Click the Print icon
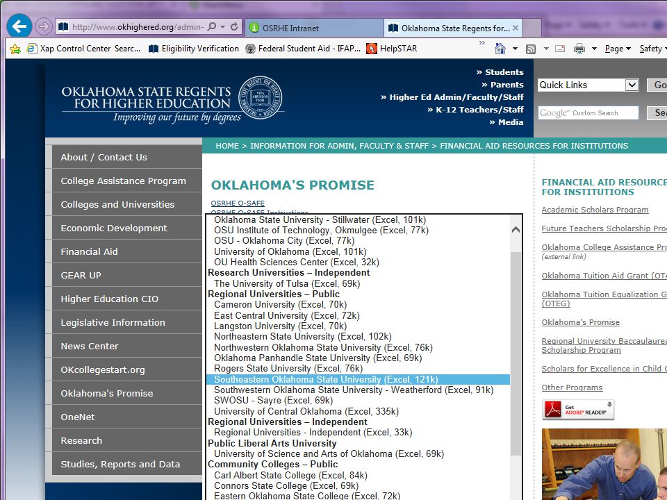667x500 pixels. (x=579, y=49)
